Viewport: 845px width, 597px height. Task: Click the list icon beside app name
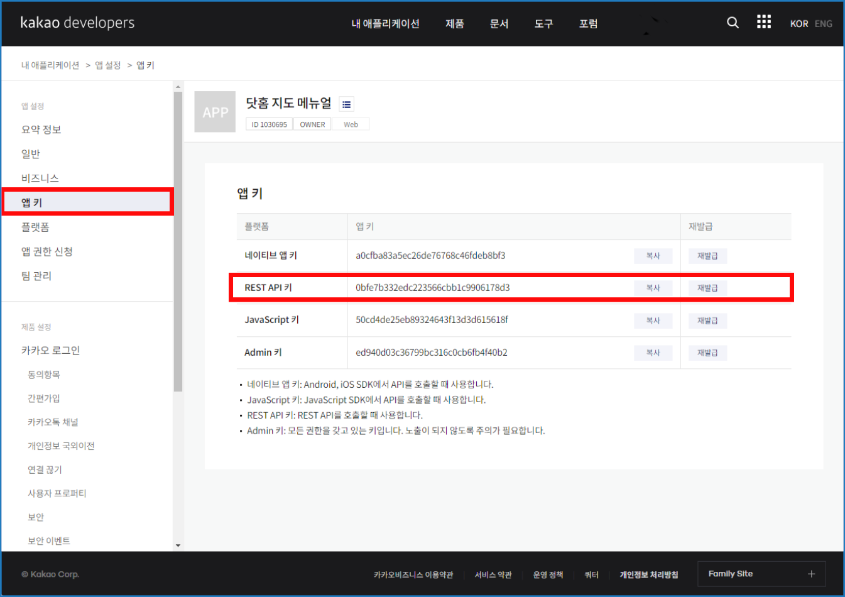(346, 104)
